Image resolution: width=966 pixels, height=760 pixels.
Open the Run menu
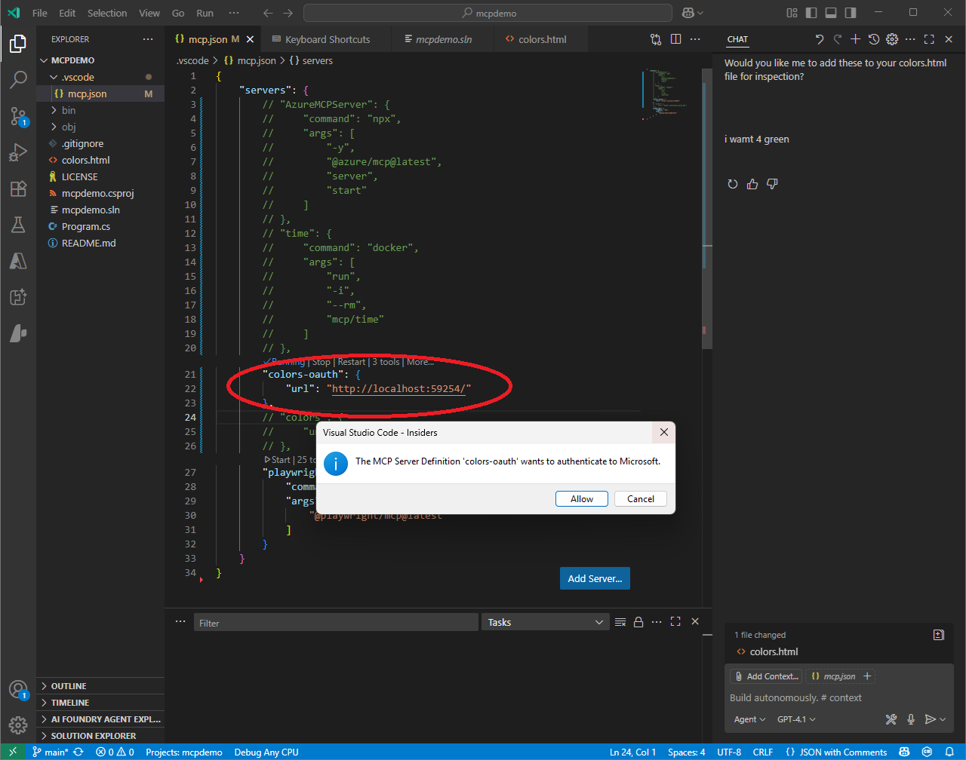[205, 13]
